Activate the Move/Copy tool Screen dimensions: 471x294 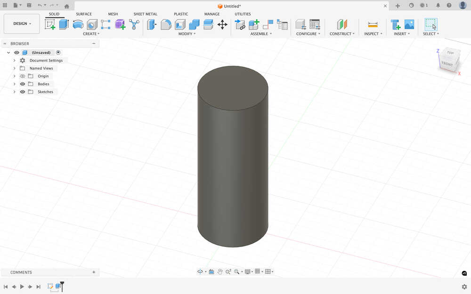pyautogui.click(x=222, y=24)
